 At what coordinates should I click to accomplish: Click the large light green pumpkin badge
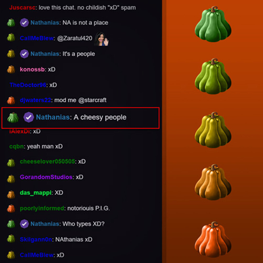[x=213, y=76]
